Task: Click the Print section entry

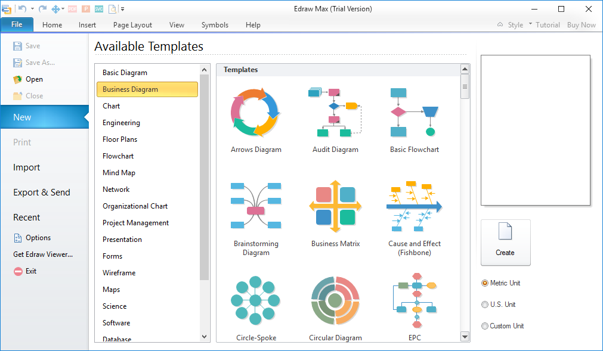Action: pyautogui.click(x=22, y=142)
